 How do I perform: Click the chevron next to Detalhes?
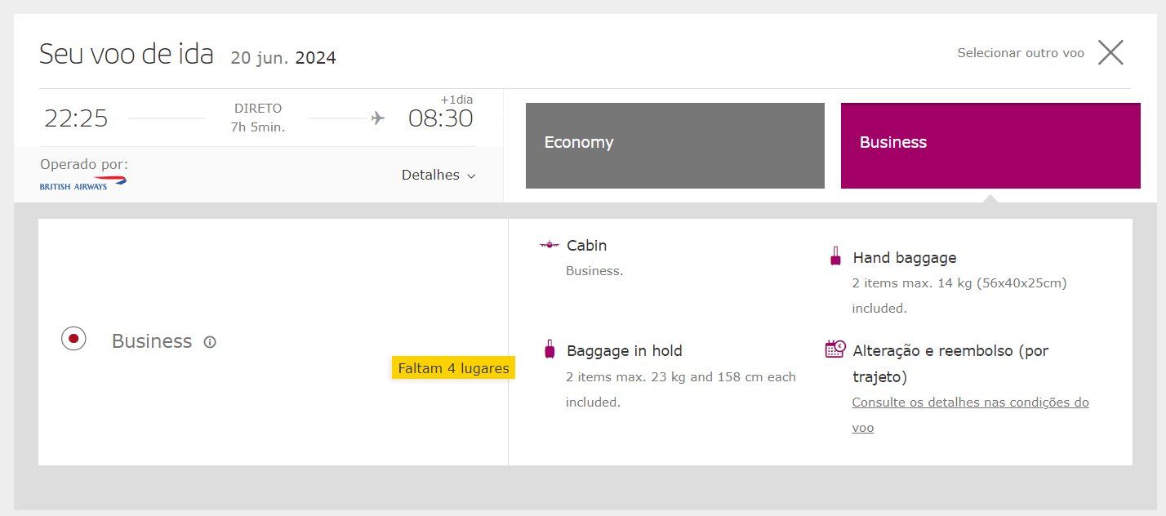[x=471, y=176]
